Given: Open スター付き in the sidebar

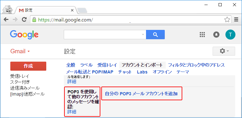Looking at the screenshot, I should tap(20, 82).
